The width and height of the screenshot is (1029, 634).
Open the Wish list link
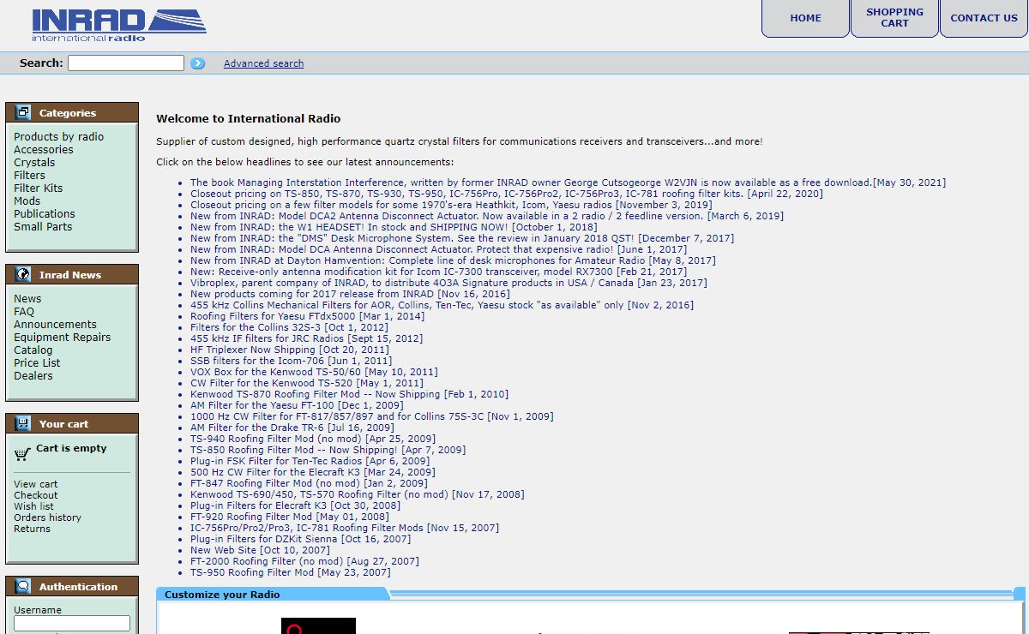[33, 506]
